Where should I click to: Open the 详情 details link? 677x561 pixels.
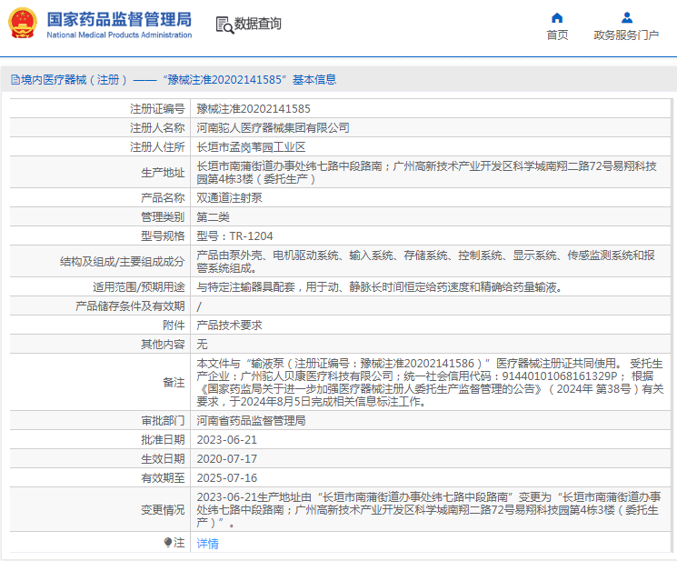[208, 544]
